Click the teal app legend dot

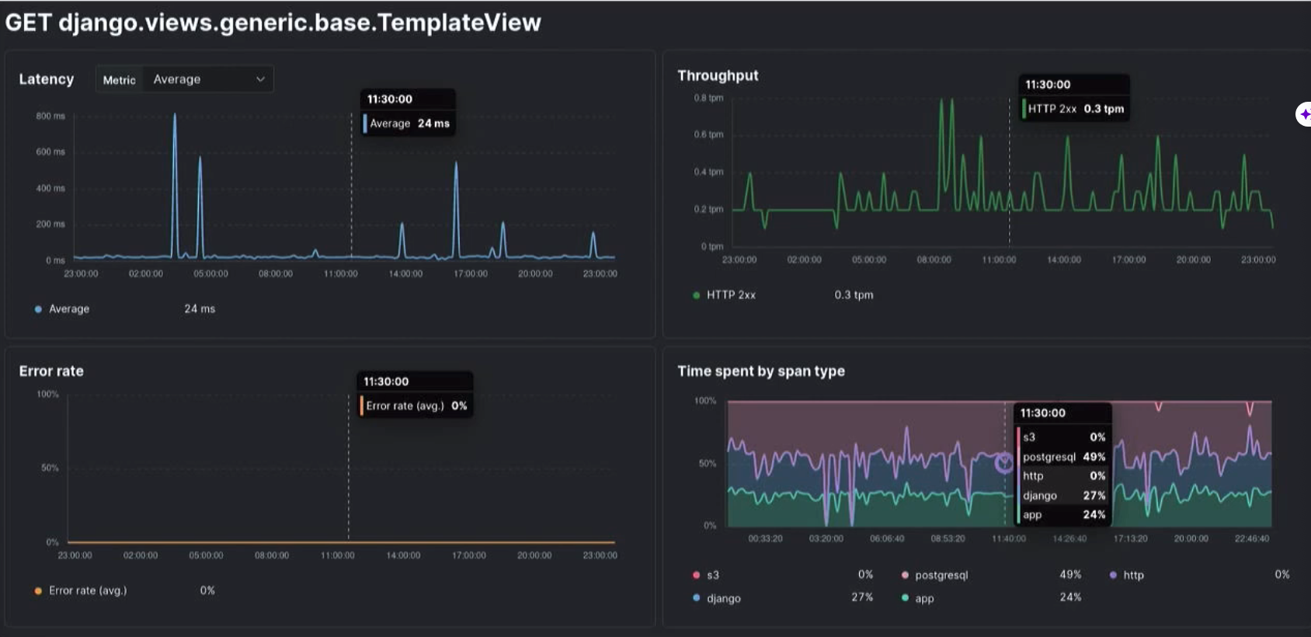[905, 598]
